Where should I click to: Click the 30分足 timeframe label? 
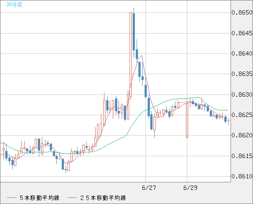14,4
